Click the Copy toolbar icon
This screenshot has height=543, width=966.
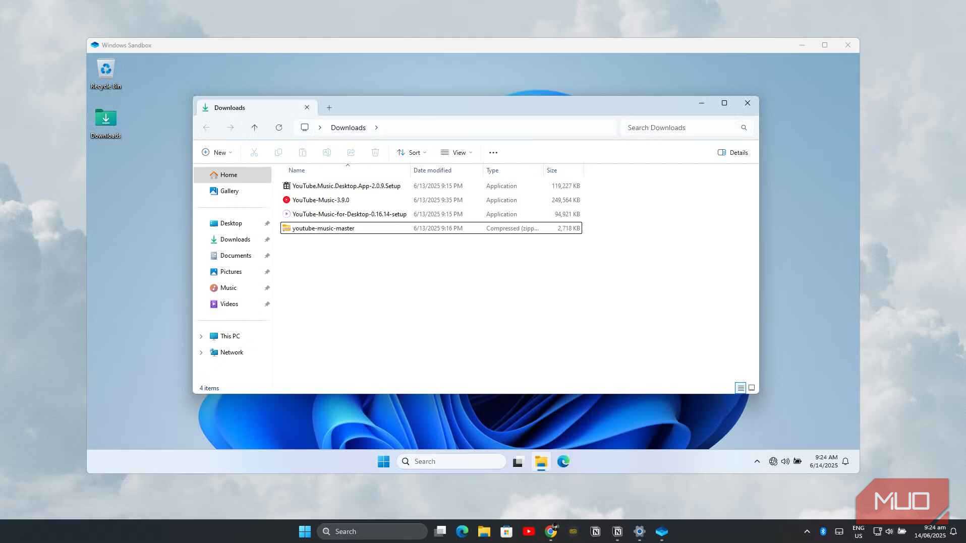pos(278,152)
